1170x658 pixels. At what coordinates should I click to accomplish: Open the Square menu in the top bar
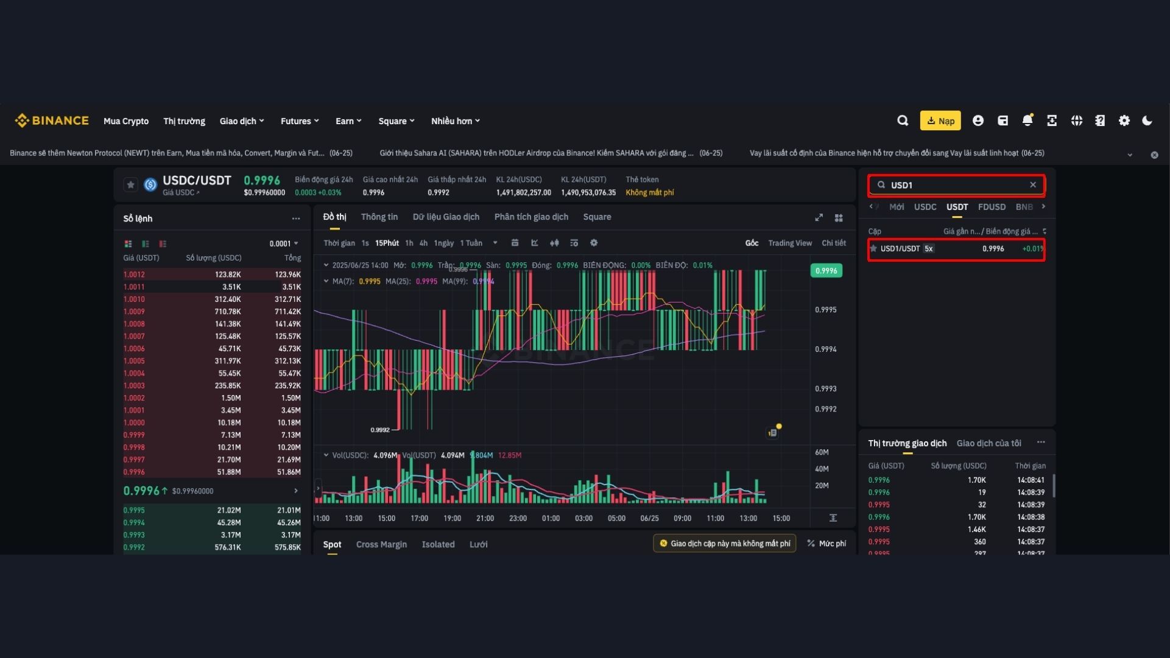tap(396, 121)
